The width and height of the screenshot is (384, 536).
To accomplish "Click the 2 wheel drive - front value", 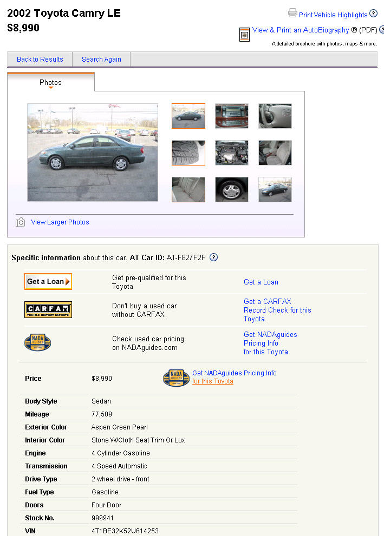I will (x=120, y=479).
